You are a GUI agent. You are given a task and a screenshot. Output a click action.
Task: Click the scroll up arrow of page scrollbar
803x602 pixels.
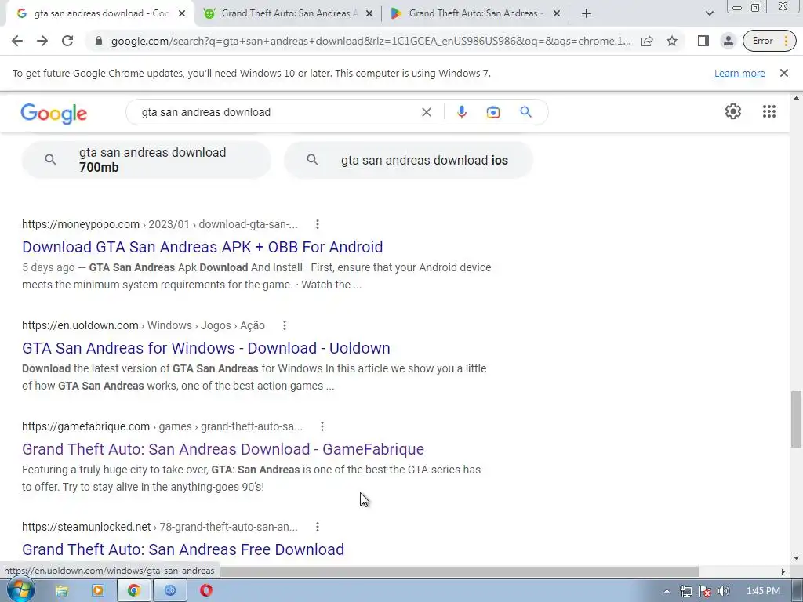pyautogui.click(x=796, y=98)
